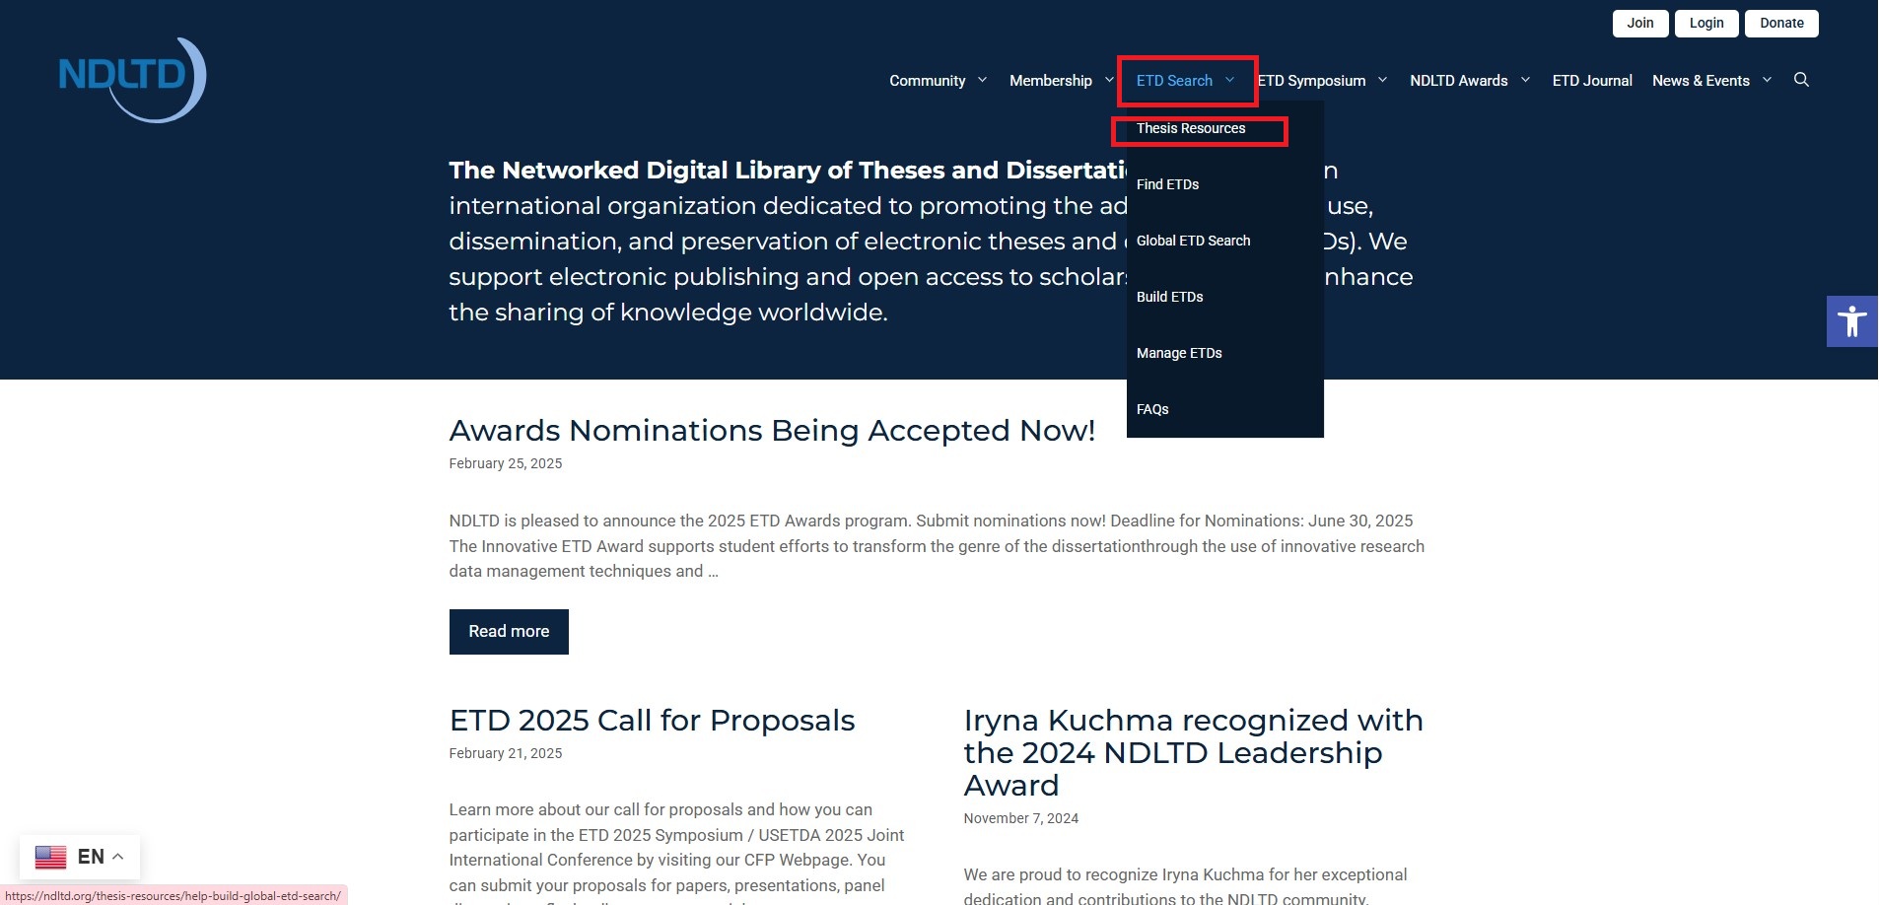1879x905 pixels.
Task: Expand the News & Events chevron
Action: pos(1767,80)
